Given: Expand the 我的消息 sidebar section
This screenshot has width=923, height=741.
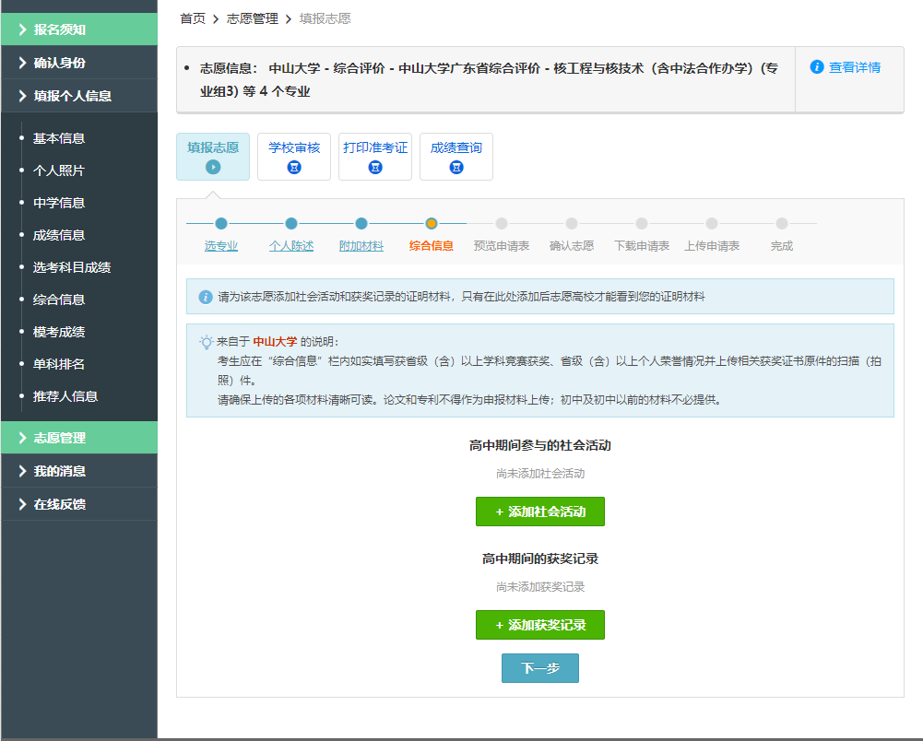Looking at the screenshot, I should pos(79,471).
